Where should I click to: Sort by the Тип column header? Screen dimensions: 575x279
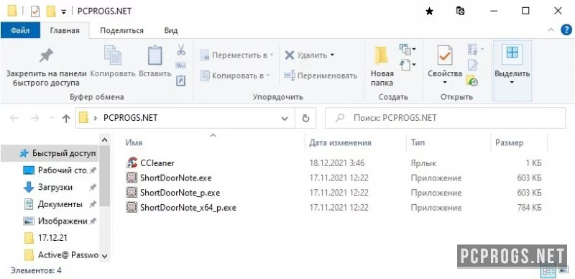click(418, 143)
